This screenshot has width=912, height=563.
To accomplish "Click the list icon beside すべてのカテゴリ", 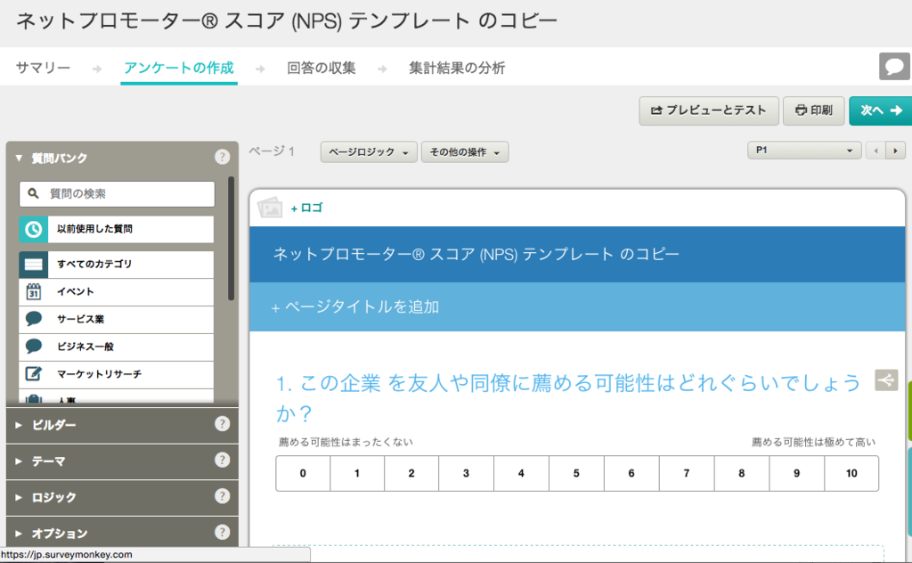I will pyautogui.click(x=33, y=265).
